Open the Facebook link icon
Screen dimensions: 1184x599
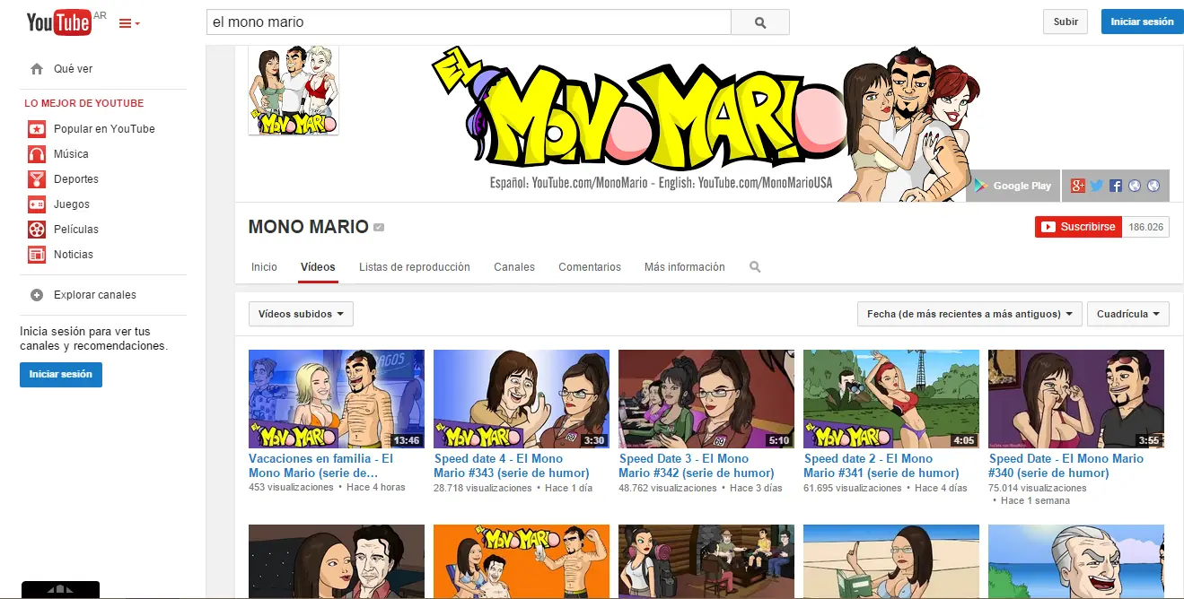point(1116,186)
